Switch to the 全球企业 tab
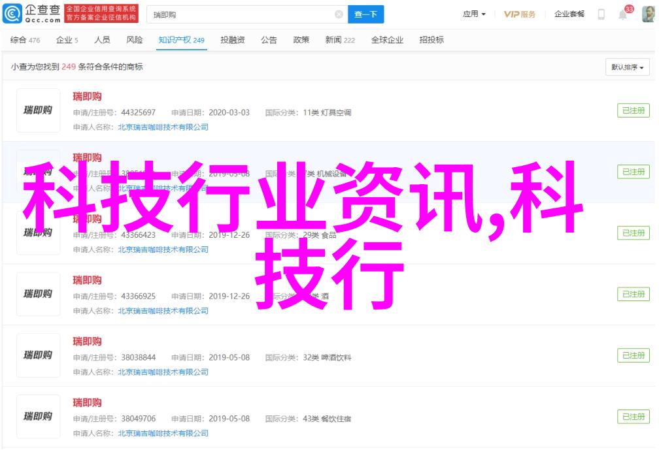This screenshot has height=452, width=659. (387, 40)
